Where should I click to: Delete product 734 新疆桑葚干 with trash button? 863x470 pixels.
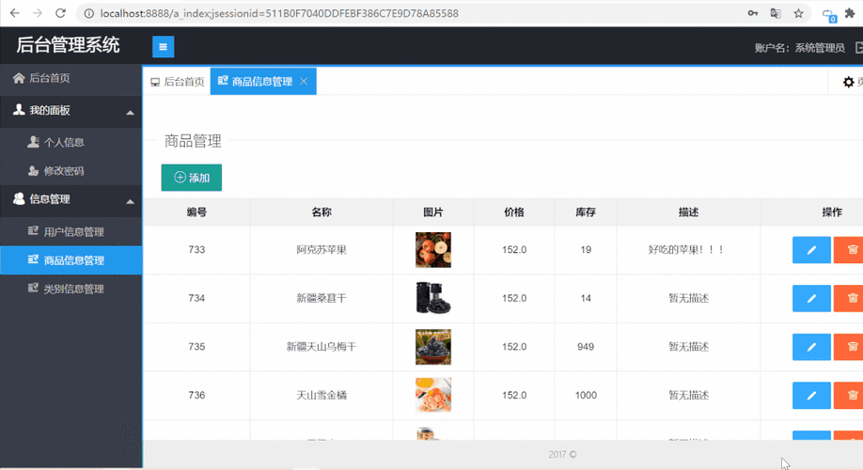point(848,298)
